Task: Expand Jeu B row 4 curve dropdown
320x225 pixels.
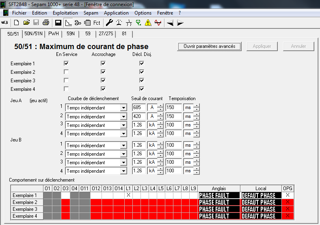Action: (123, 171)
